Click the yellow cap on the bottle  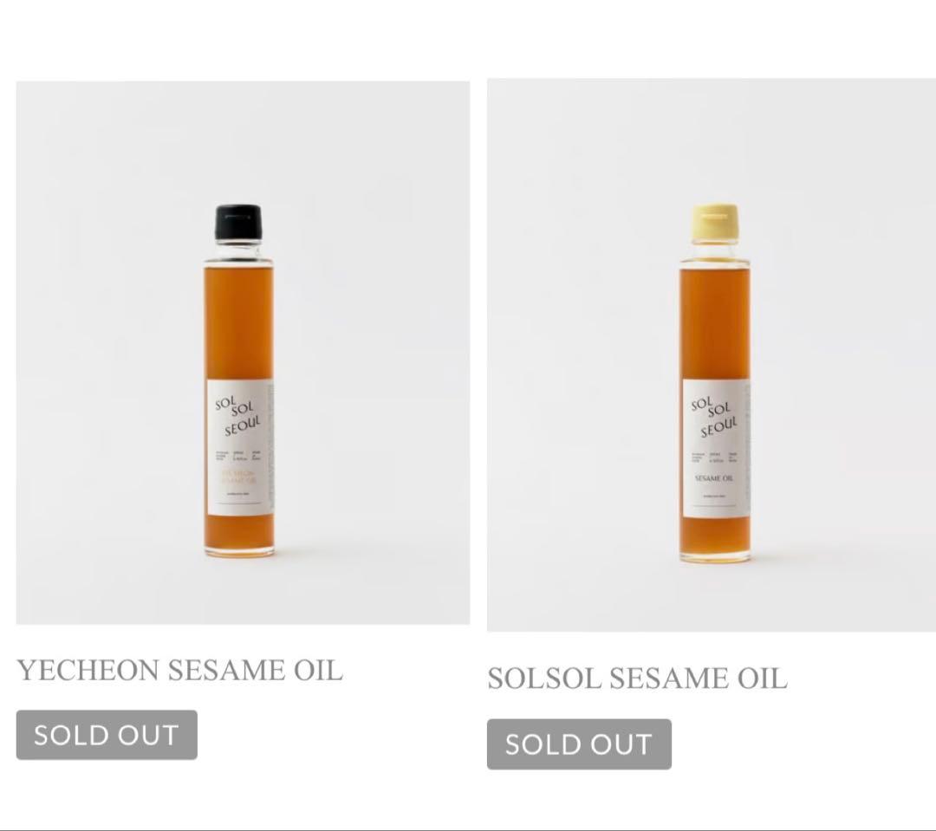[715, 222]
